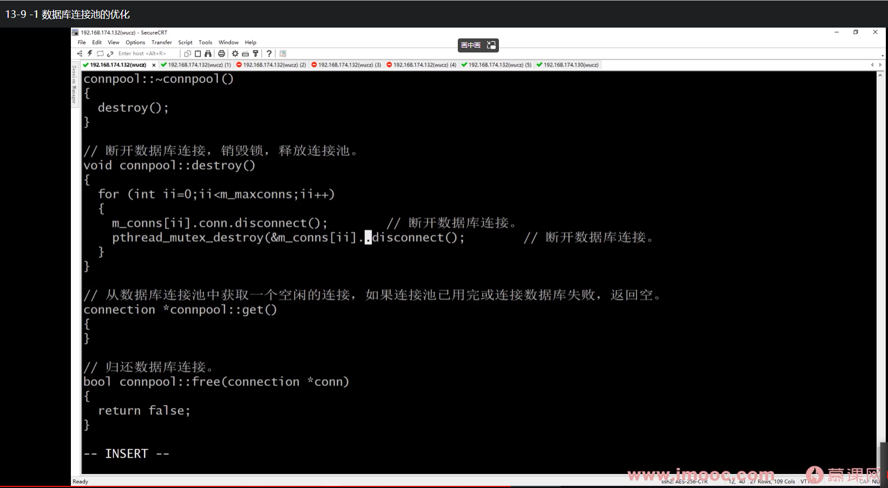The image size is (888, 488).
Task: Click the 27 Rows, 109 Cols status
Action: tap(772, 482)
